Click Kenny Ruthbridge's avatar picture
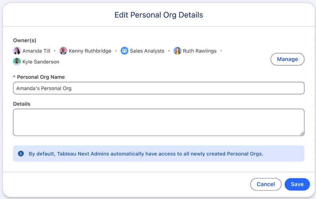 [x=63, y=51]
